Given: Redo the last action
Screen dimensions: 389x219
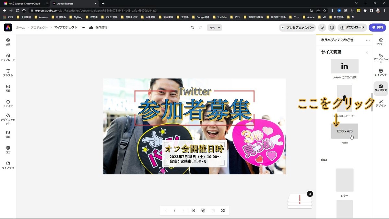Looking at the screenshot, I should tap(200, 28).
